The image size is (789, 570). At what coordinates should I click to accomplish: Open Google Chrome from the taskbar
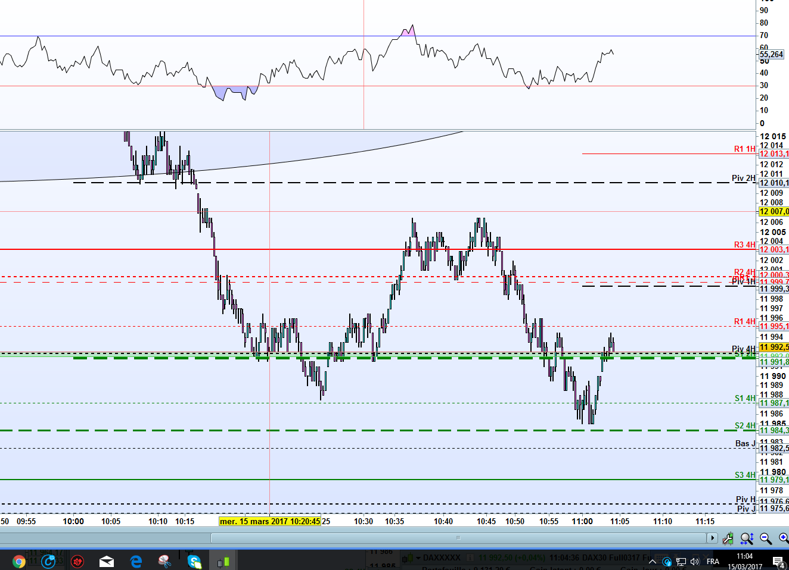point(18,561)
